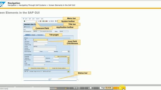Click the SAP logo in the status bar
Screen dimensions: 161x90
coord(50,79)
